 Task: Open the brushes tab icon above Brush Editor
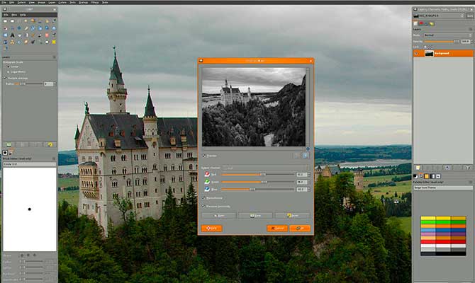click(x=5, y=153)
